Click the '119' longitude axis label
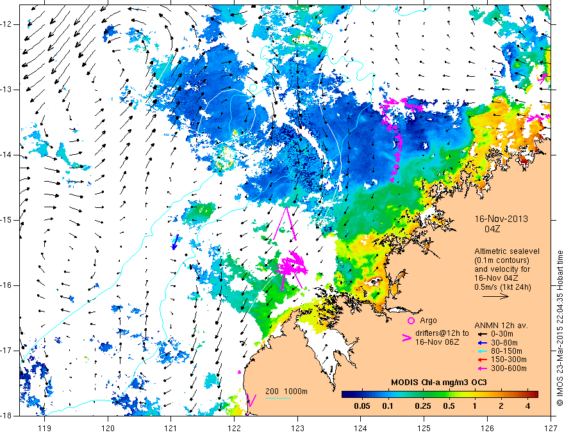 (x=45, y=428)
